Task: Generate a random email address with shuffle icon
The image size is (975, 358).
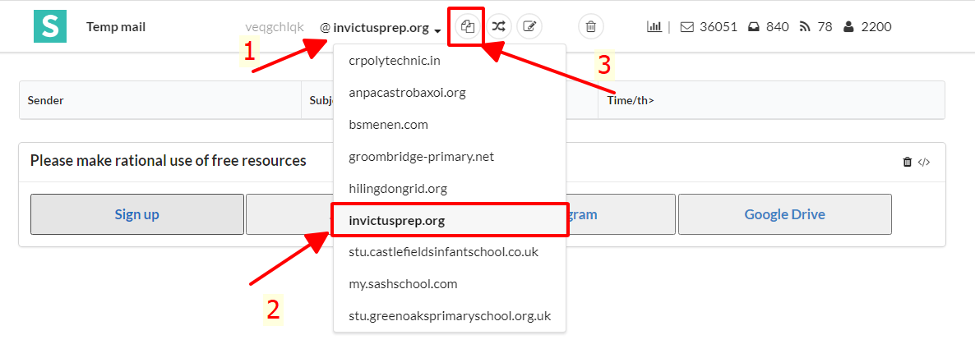Action: click(x=498, y=27)
